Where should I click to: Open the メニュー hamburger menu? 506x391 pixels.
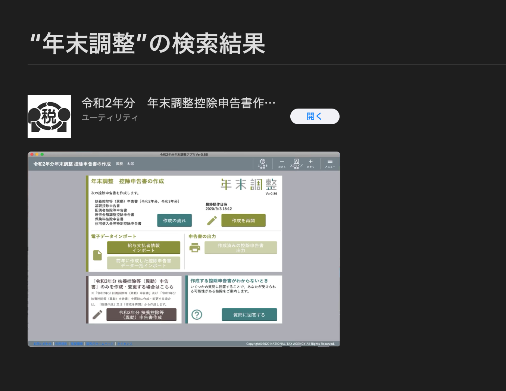(x=330, y=163)
